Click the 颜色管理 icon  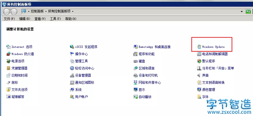coord(199,90)
